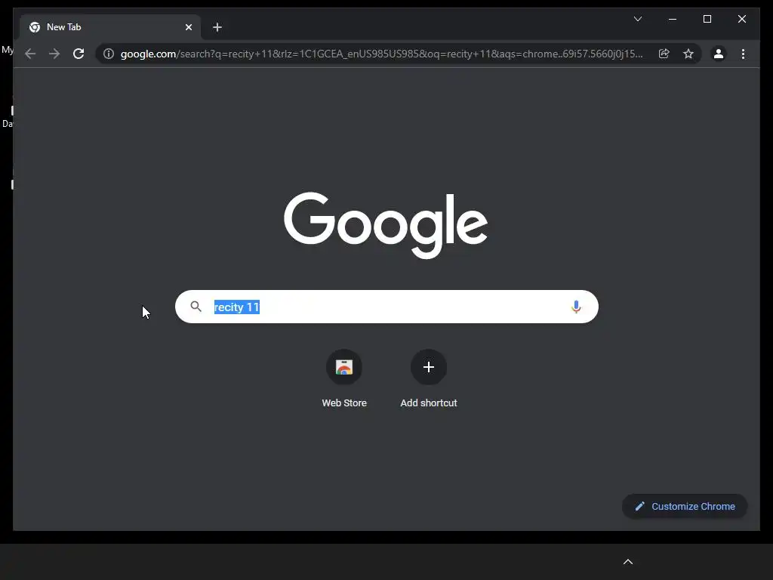Minimize the Chrome window
773x580 pixels.
[x=673, y=19]
